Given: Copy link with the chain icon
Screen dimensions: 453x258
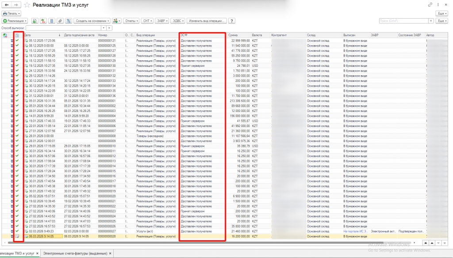Looking at the screenshot, I should 430,5.
